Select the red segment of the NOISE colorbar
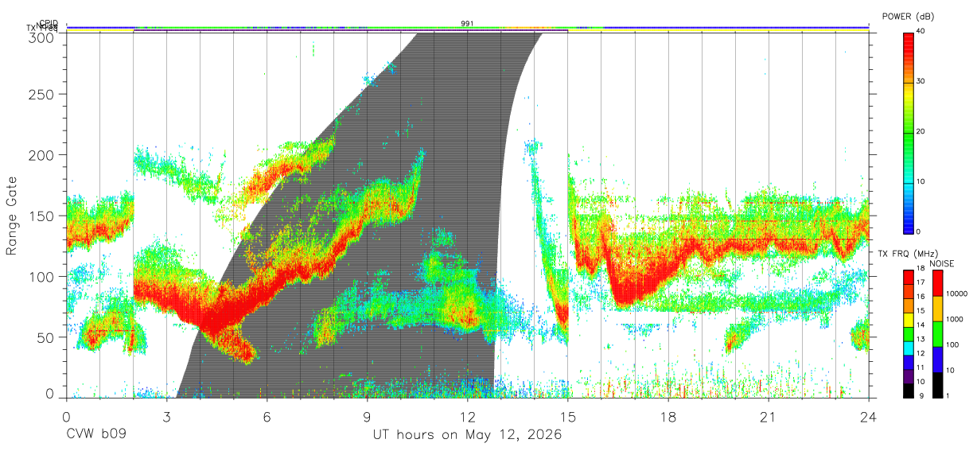The width and height of the screenshot is (977, 451). click(938, 282)
